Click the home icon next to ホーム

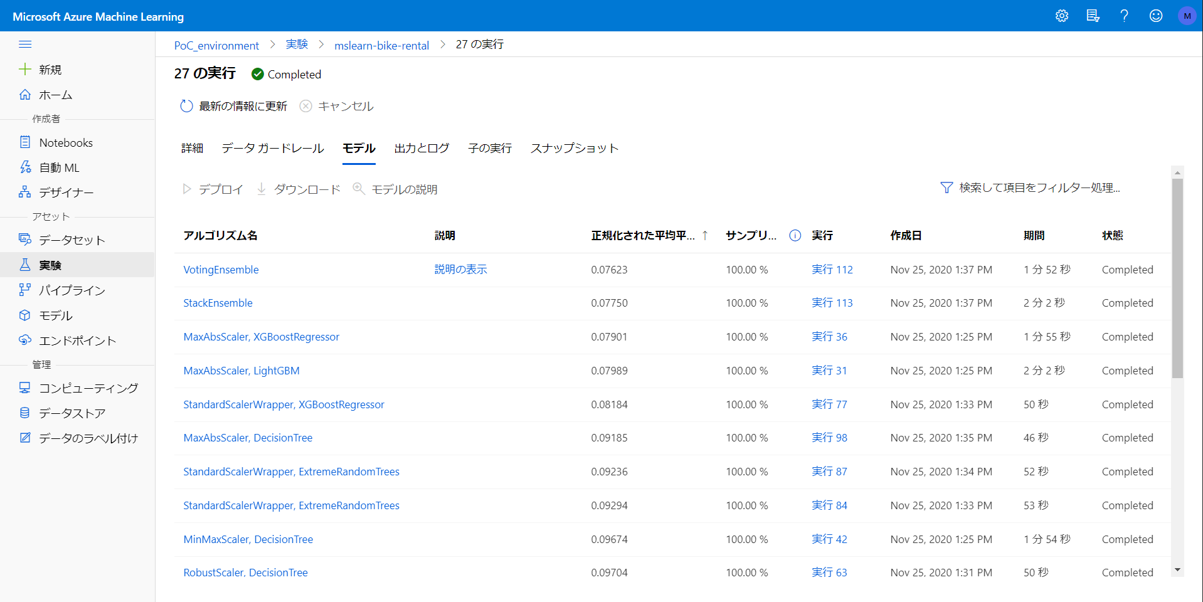pos(25,95)
